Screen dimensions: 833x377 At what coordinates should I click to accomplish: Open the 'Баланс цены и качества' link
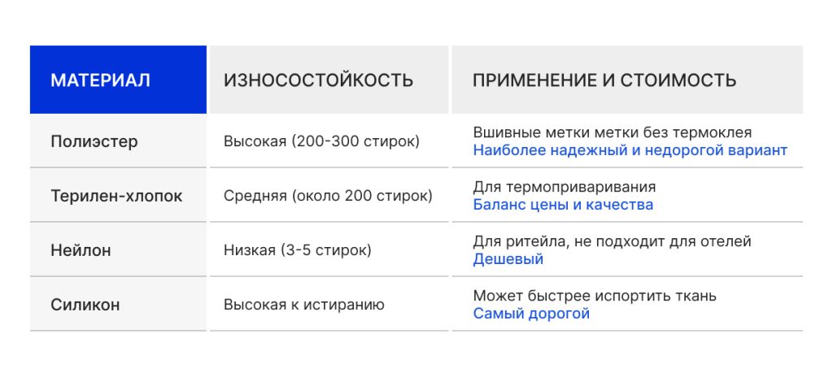tap(563, 205)
